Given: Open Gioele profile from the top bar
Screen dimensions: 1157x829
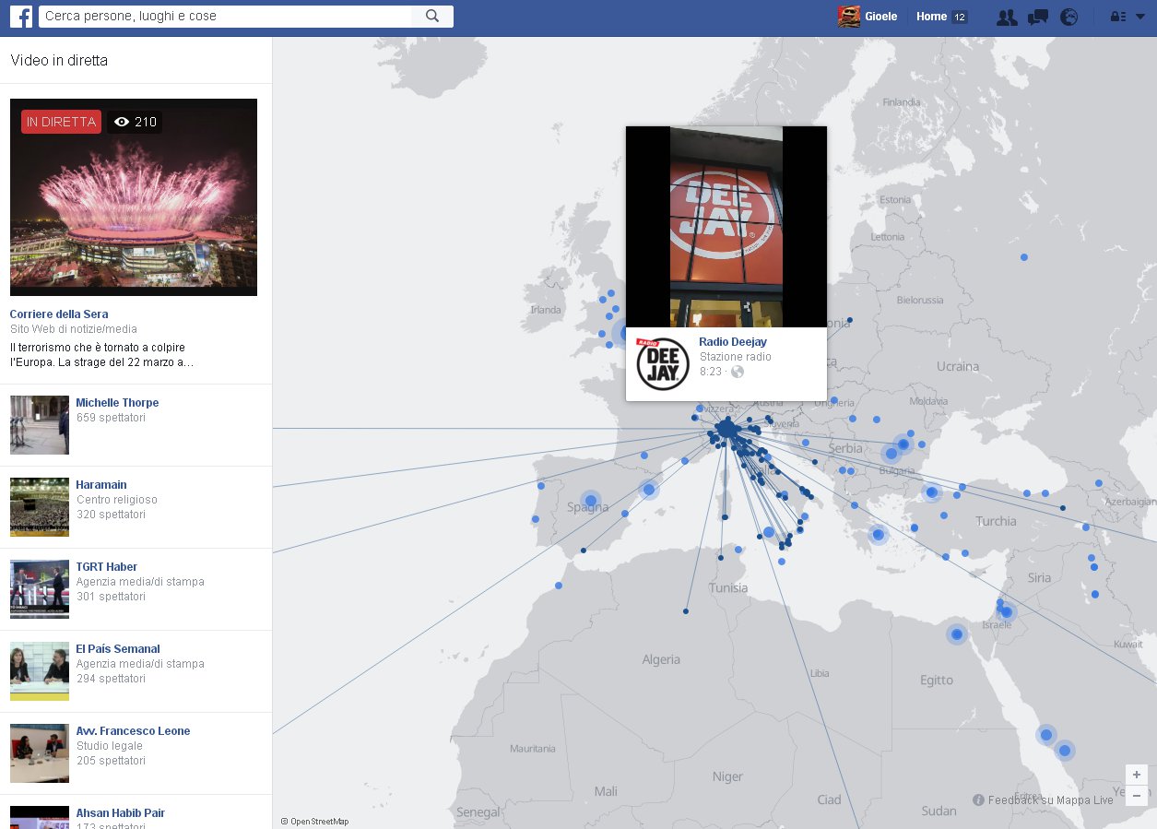Looking at the screenshot, I should coord(880,17).
